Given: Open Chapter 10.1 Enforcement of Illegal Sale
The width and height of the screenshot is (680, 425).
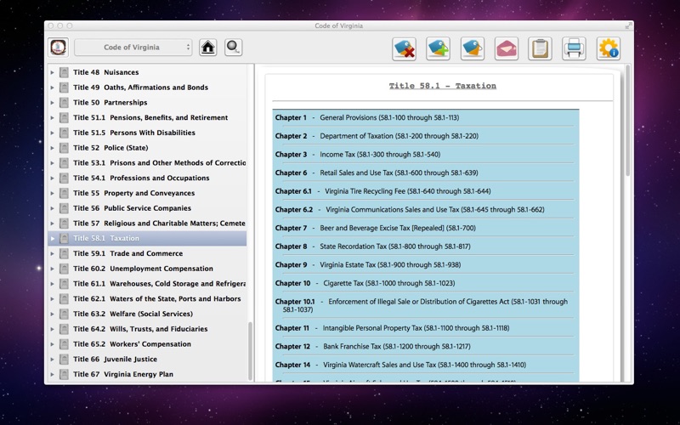Looking at the screenshot, I should coord(422,305).
